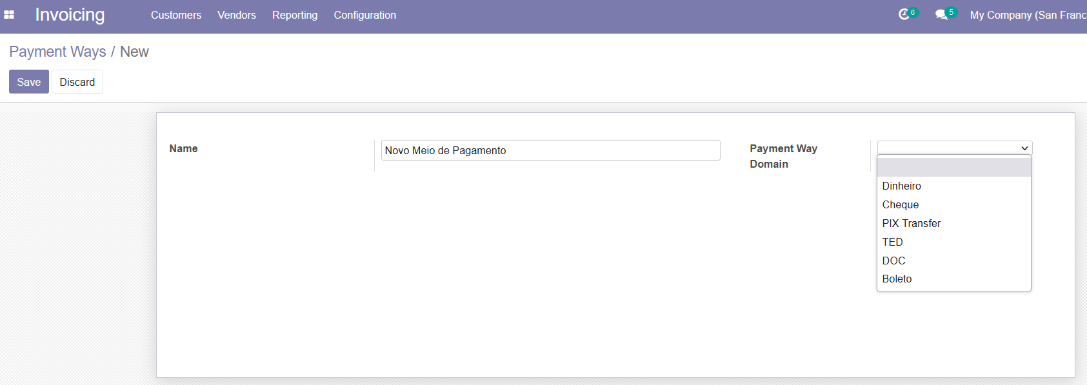
Task: Open the Reporting menu
Action: pos(295,15)
